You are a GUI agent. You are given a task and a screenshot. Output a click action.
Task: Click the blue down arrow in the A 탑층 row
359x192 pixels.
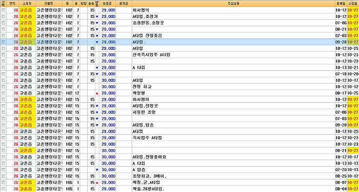pyautogui.click(x=97, y=170)
